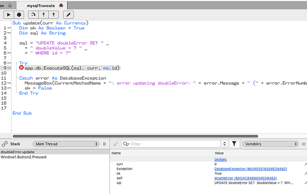This screenshot has height=194, width=307.
Task: Click into the variables Filter field
Action: (171, 144)
